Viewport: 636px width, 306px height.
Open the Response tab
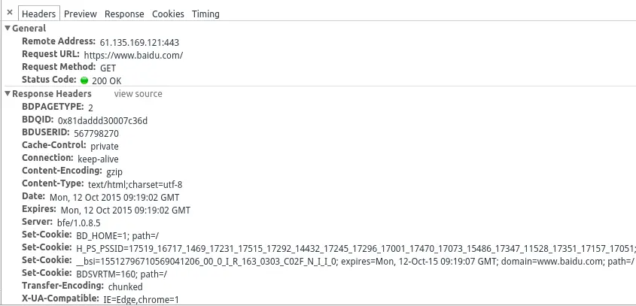124,14
